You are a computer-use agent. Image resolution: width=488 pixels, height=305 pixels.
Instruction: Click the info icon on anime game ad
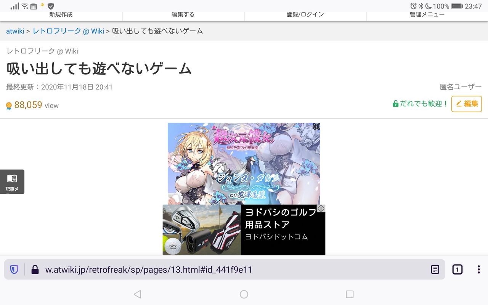point(317,126)
